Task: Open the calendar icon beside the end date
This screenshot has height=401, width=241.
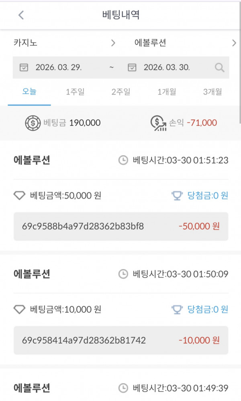Action: tap(133, 67)
